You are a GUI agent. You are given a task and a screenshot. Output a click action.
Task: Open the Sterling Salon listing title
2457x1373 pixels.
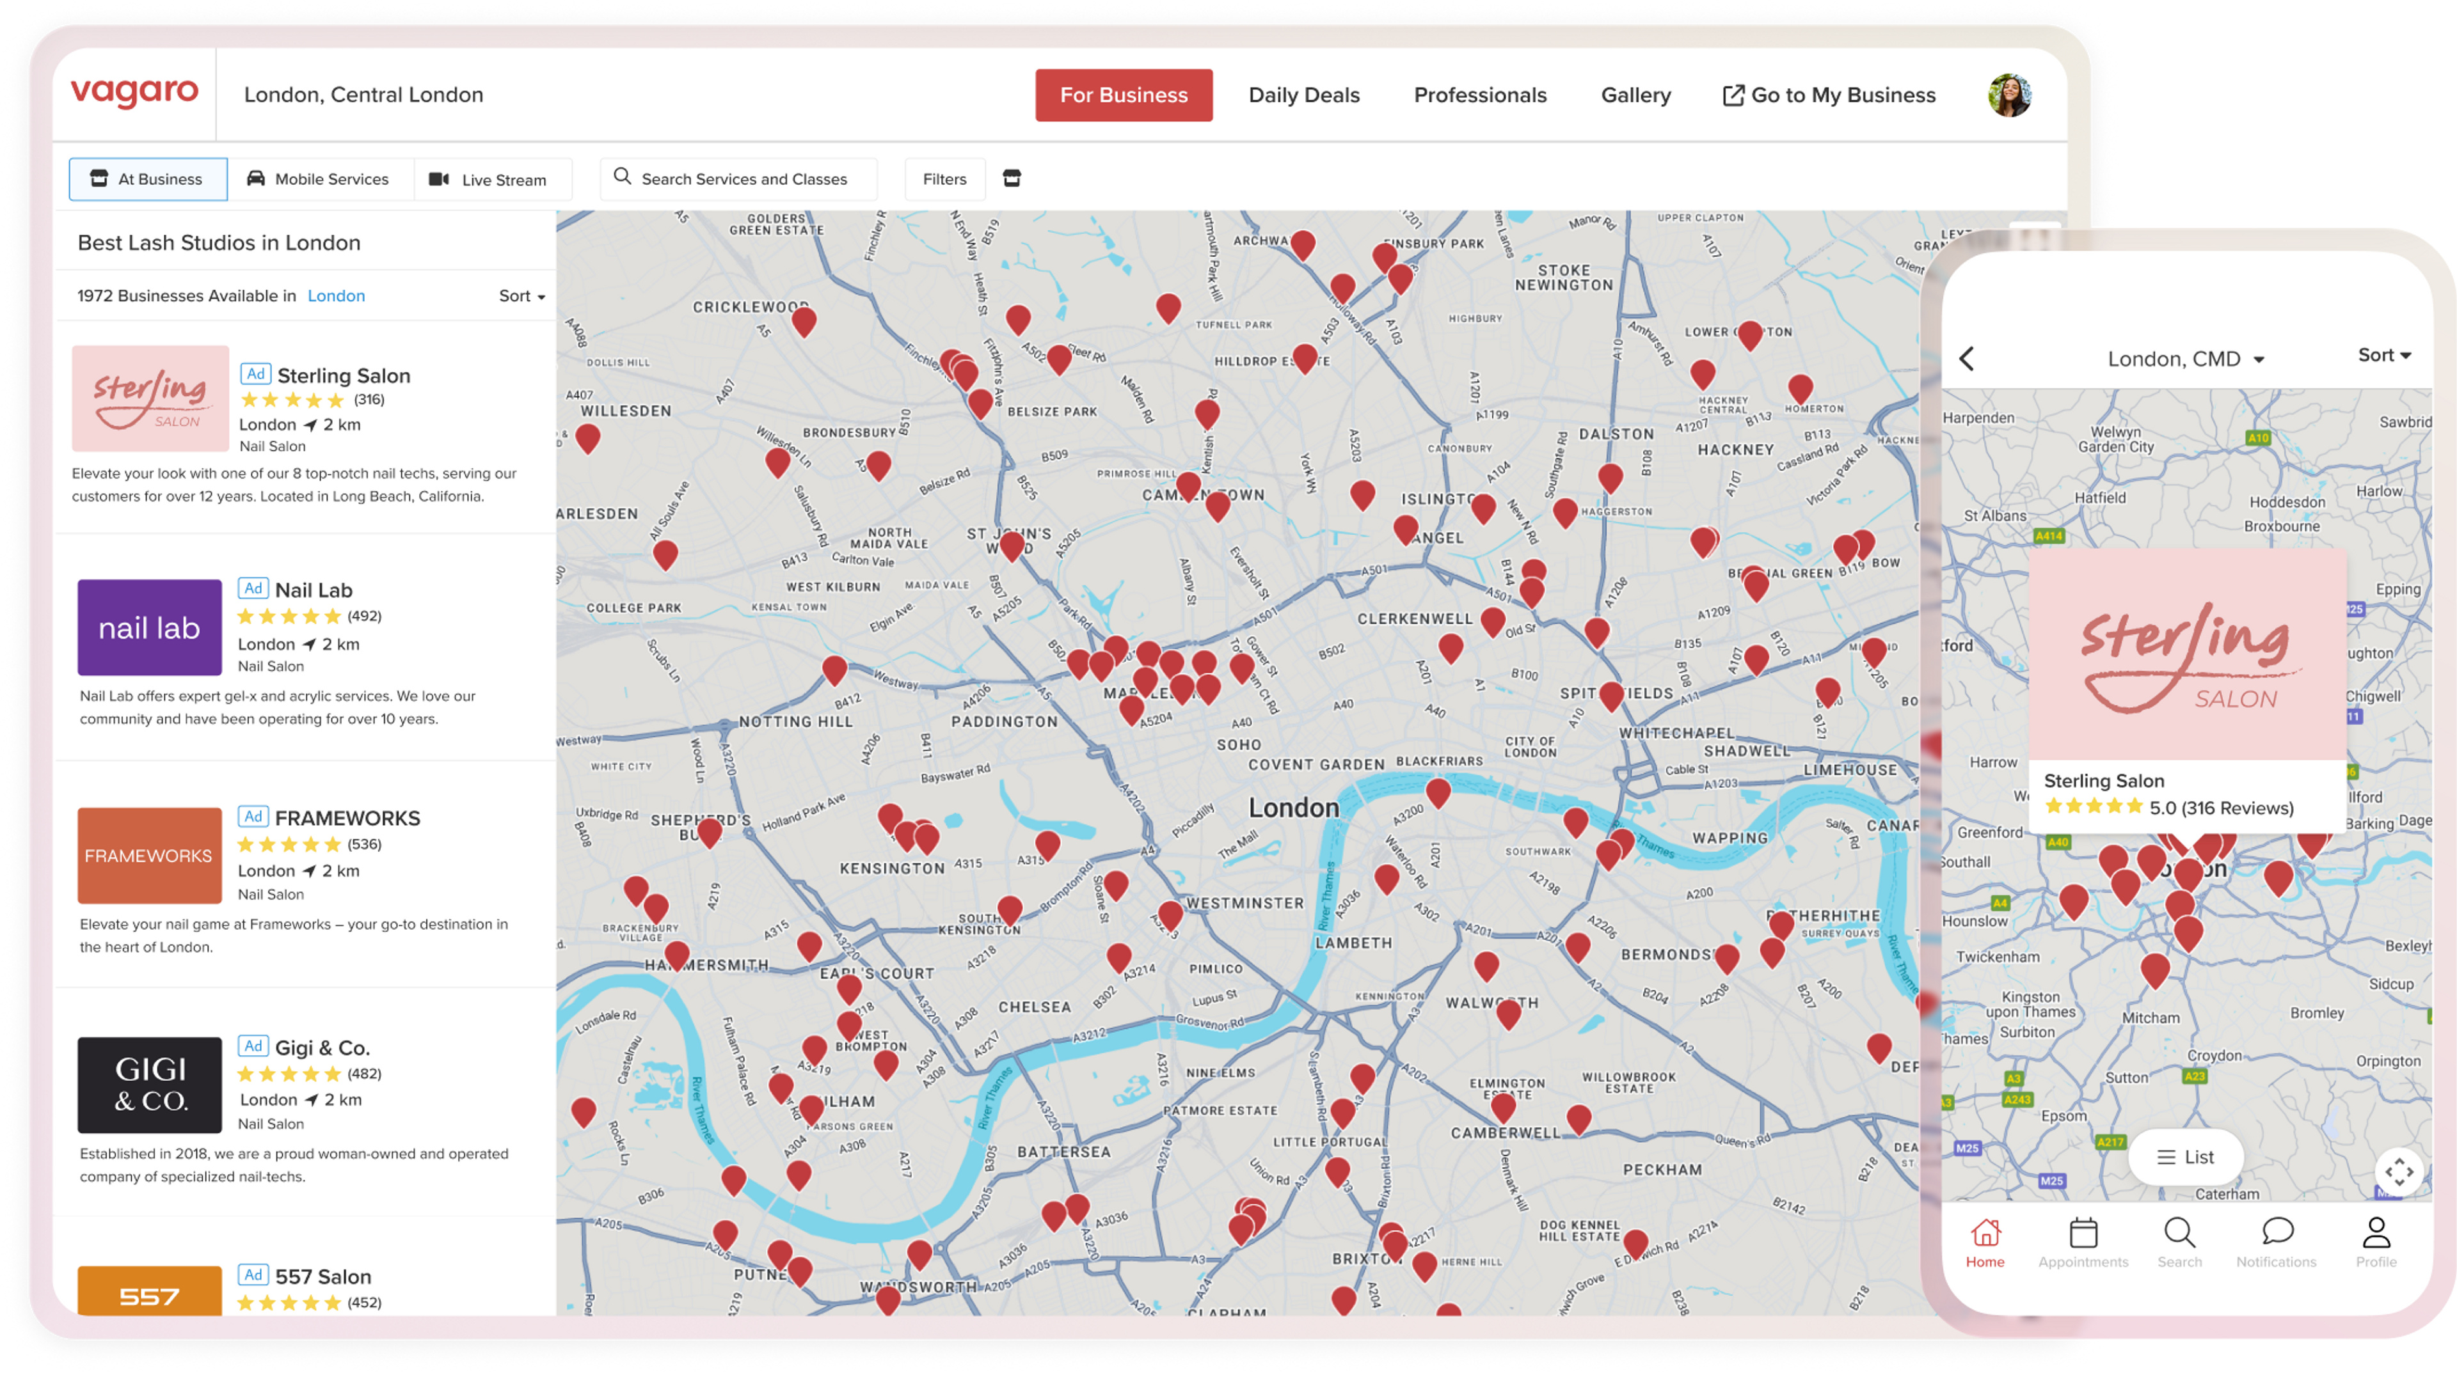pyautogui.click(x=344, y=375)
